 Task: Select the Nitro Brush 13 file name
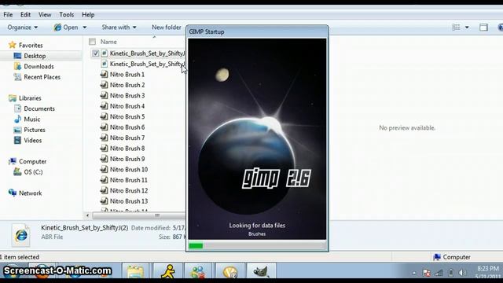129,201
